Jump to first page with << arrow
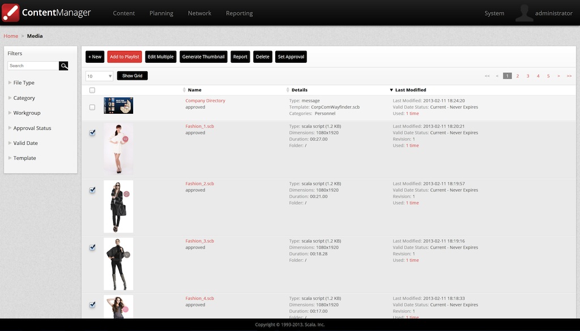580x331 pixels. [487, 76]
